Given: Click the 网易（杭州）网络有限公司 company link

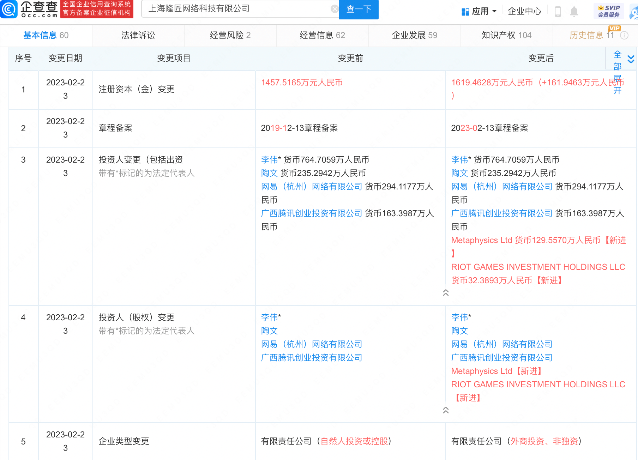Looking at the screenshot, I should point(312,186).
